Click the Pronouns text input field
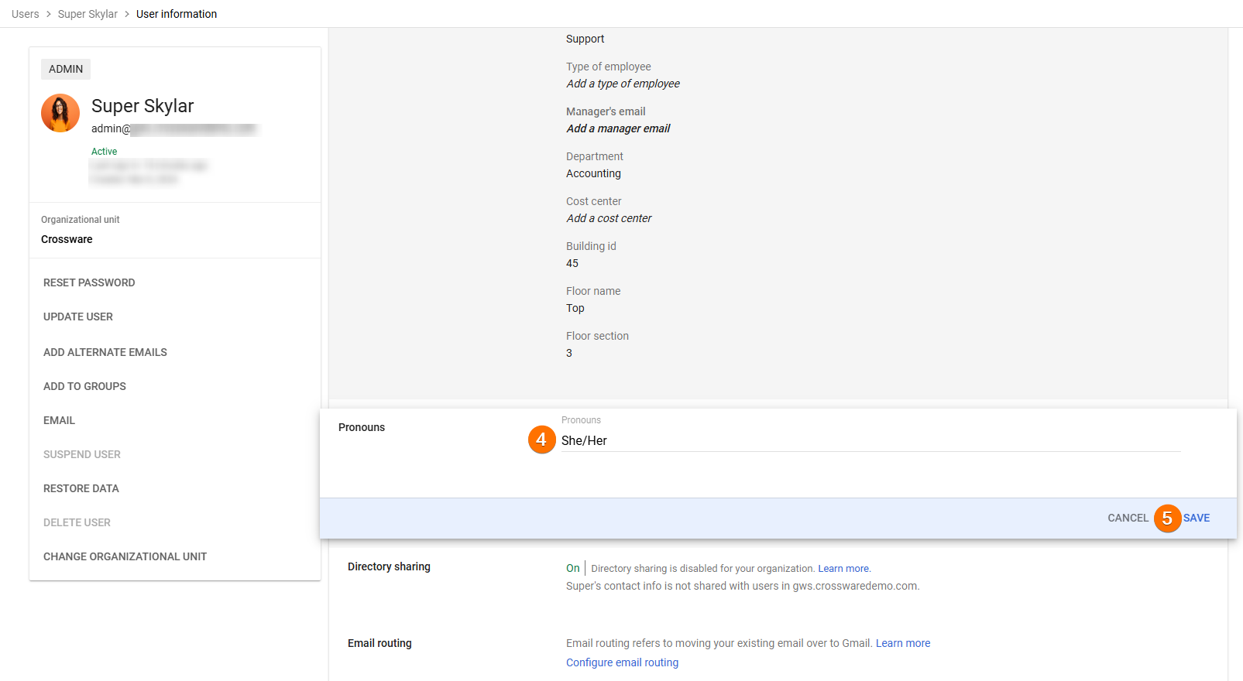Viewport: 1243px width, 681px height. 867,440
